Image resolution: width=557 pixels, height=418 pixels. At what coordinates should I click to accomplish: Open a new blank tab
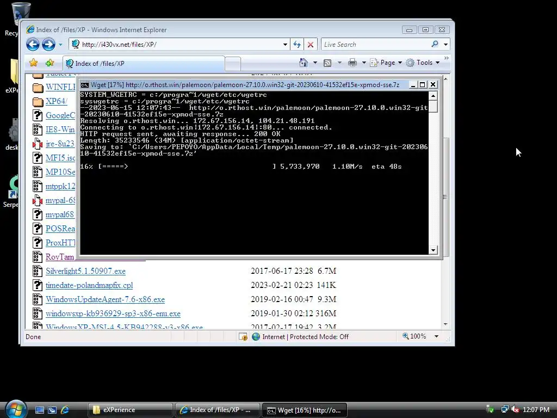[233, 64]
